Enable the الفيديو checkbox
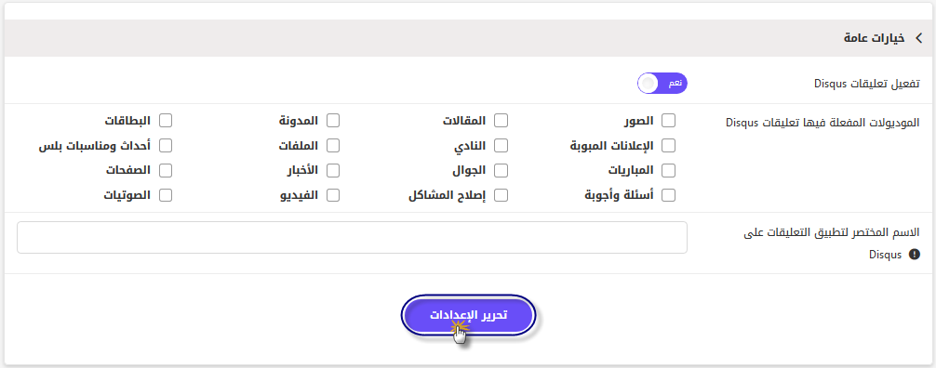 (333, 195)
